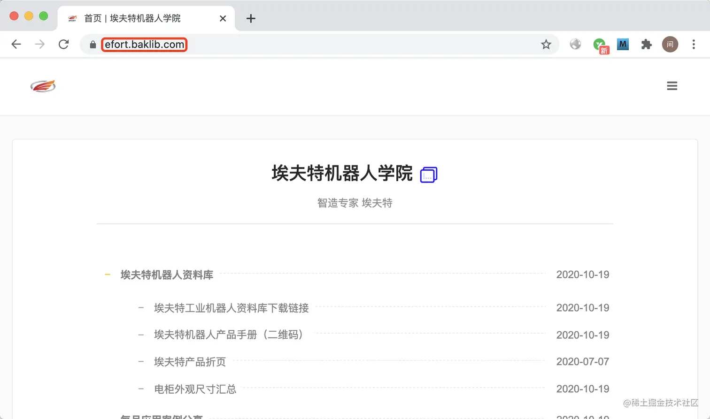This screenshot has height=419, width=710.
Task: Collapse the 埃夫特机器人资料库 section
Action: click(x=108, y=274)
